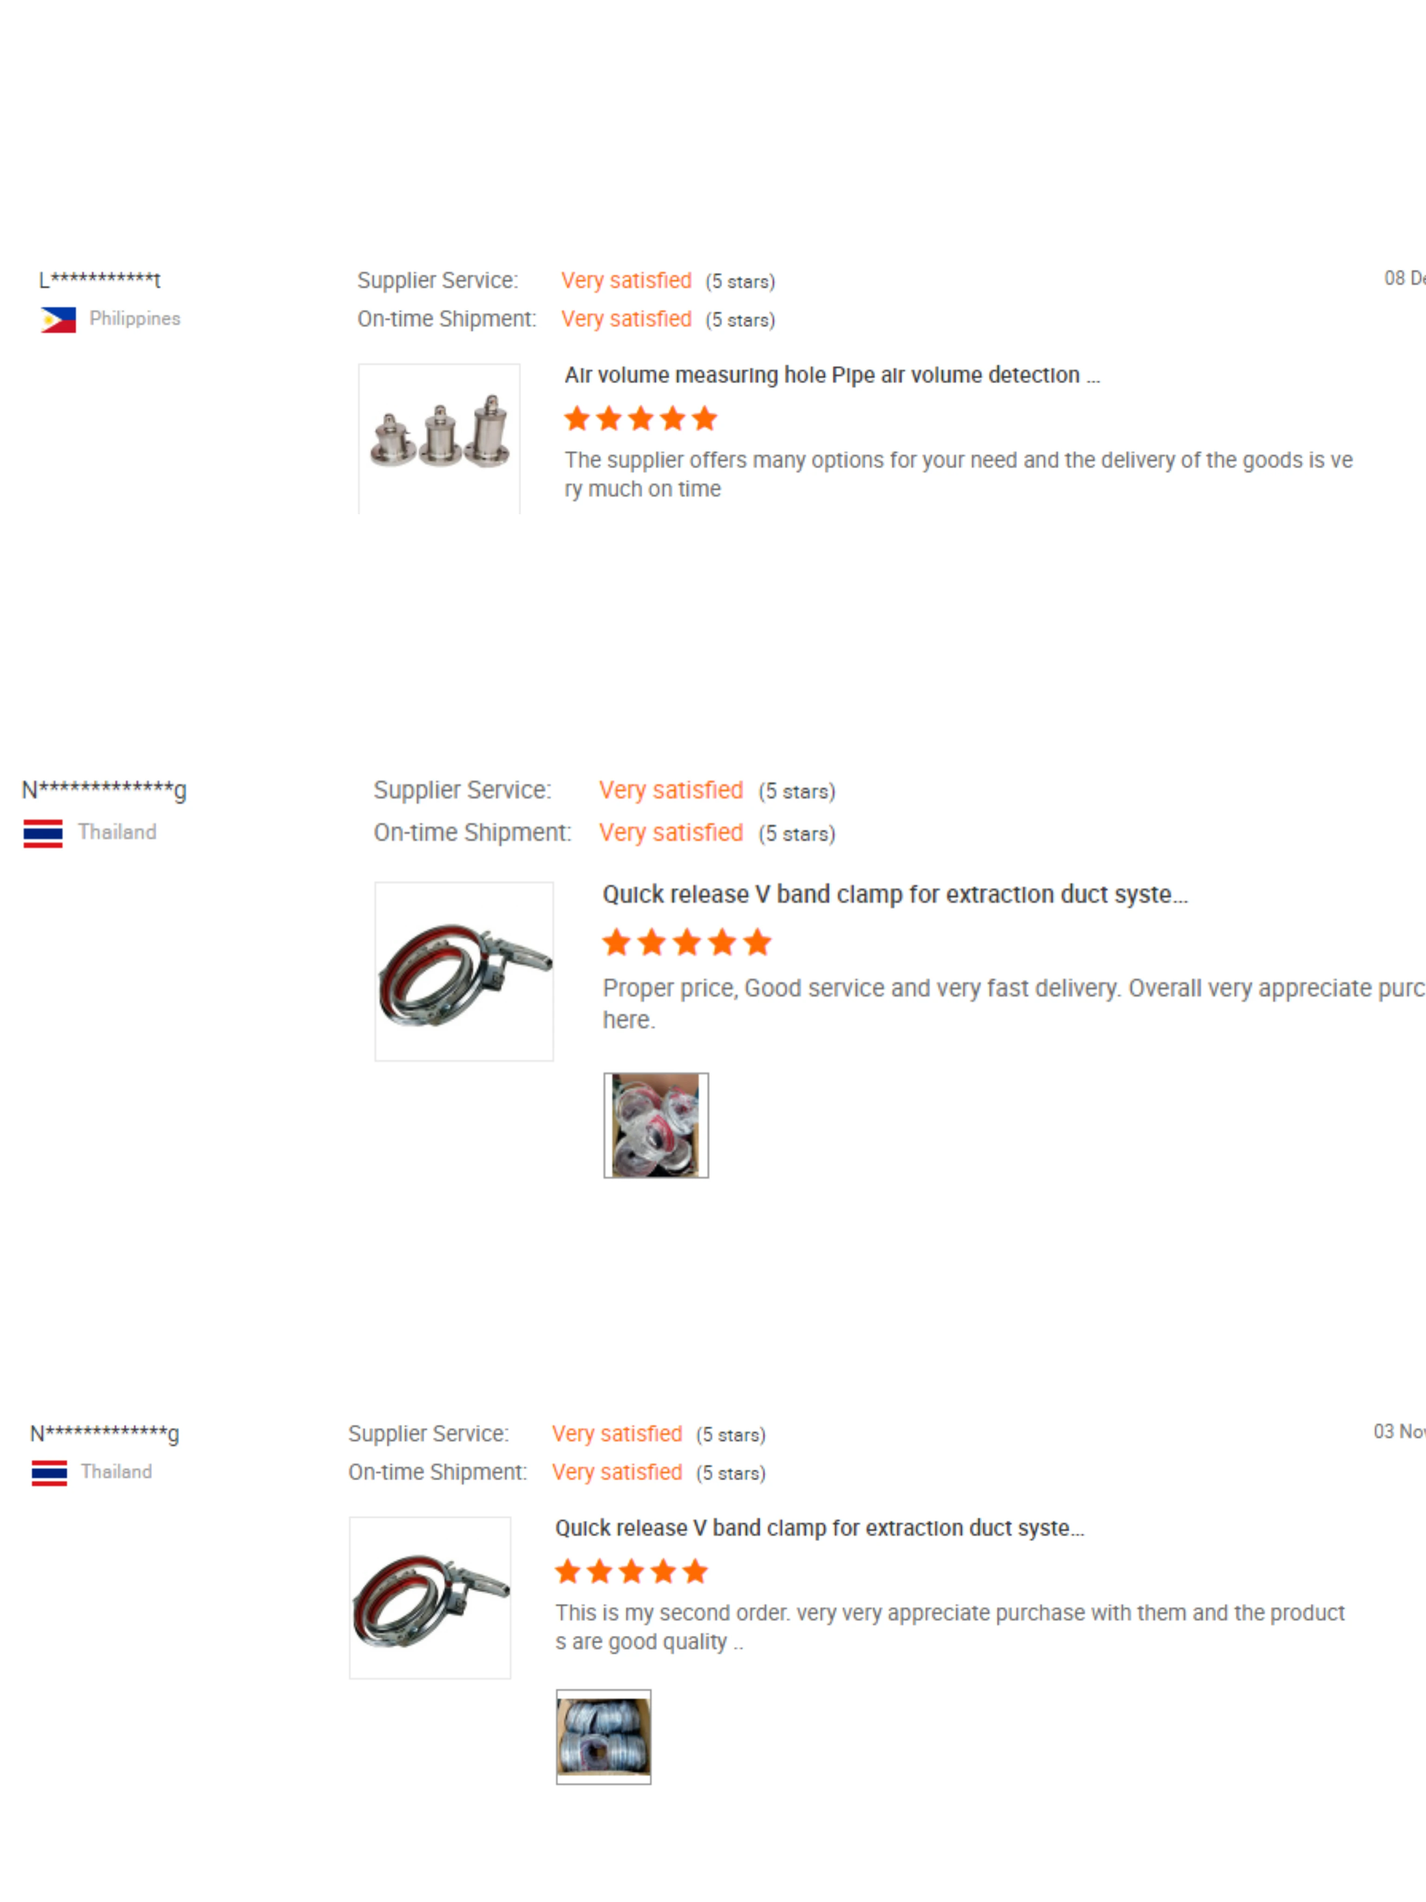
Task: Click 'Philippines' country label
Action: coord(135,319)
